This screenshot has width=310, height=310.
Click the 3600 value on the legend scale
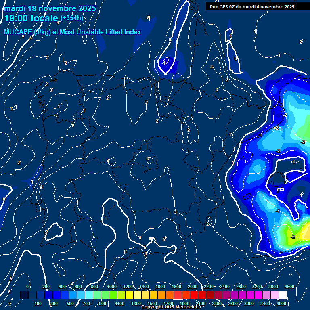(273, 287)
